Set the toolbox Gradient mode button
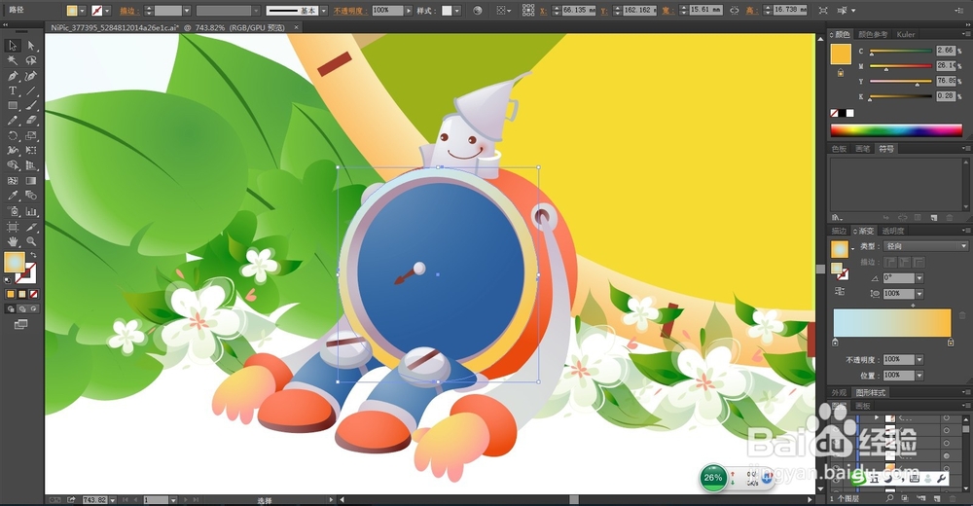The width and height of the screenshot is (973, 506). coord(22,294)
